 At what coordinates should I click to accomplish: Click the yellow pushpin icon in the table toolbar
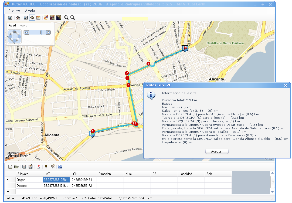coord(46,167)
